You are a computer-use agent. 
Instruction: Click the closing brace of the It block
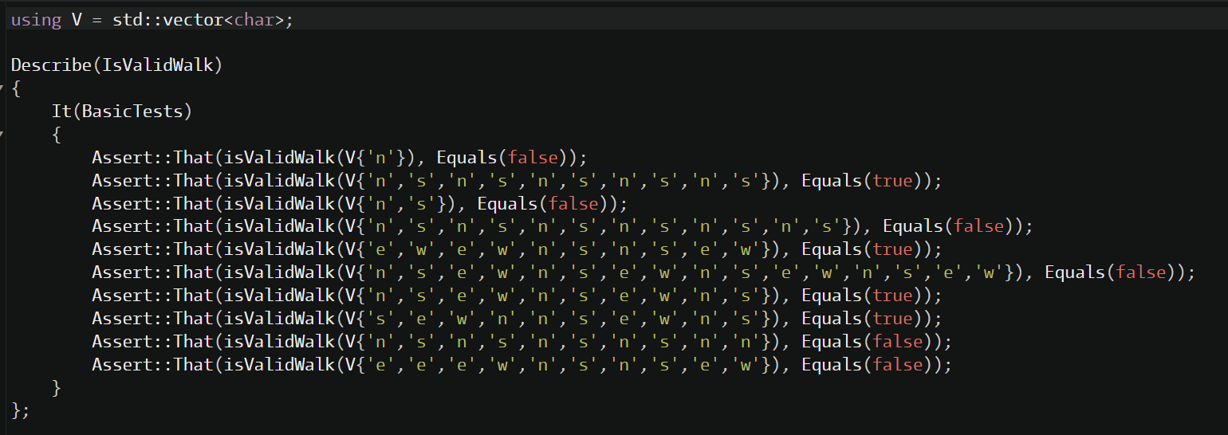57,389
